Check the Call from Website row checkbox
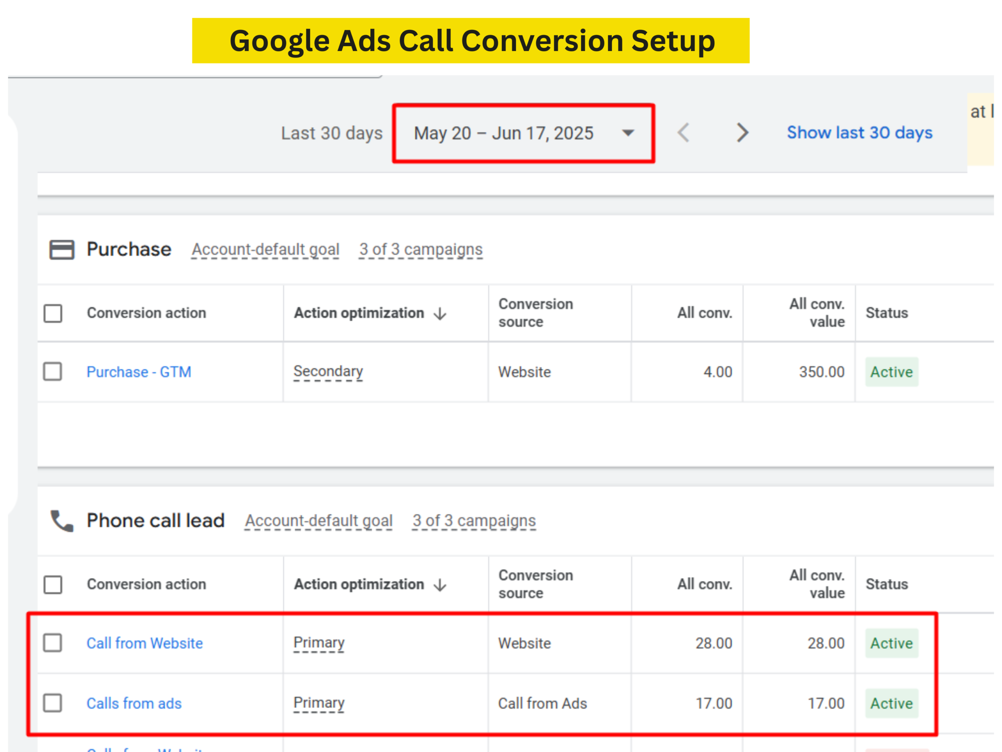 52,643
